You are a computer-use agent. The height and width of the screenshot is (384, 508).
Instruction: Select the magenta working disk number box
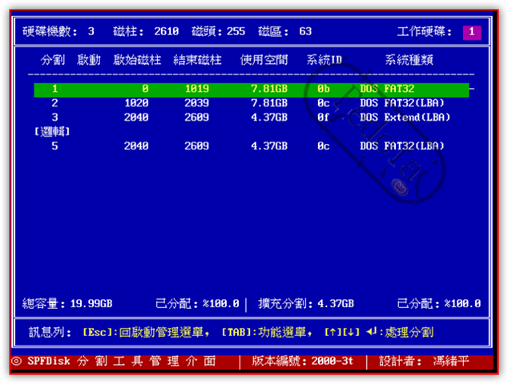point(473,32)
